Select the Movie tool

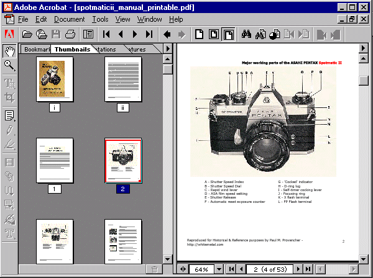point(10,163)
